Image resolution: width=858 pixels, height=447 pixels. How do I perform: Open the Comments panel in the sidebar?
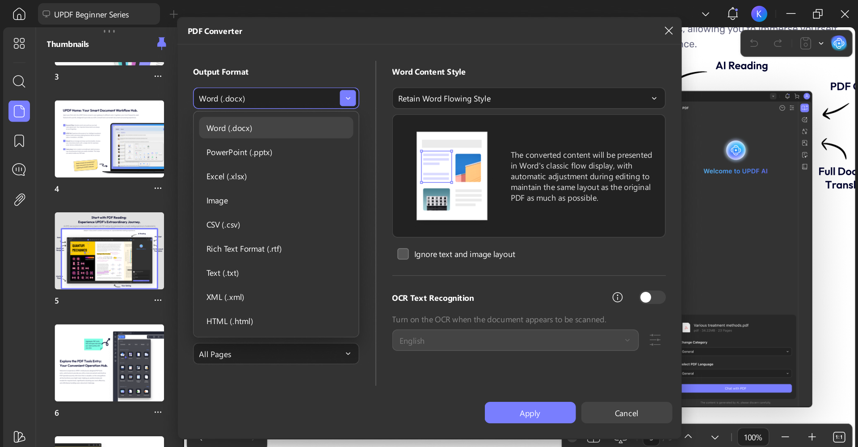coord(19,170)
